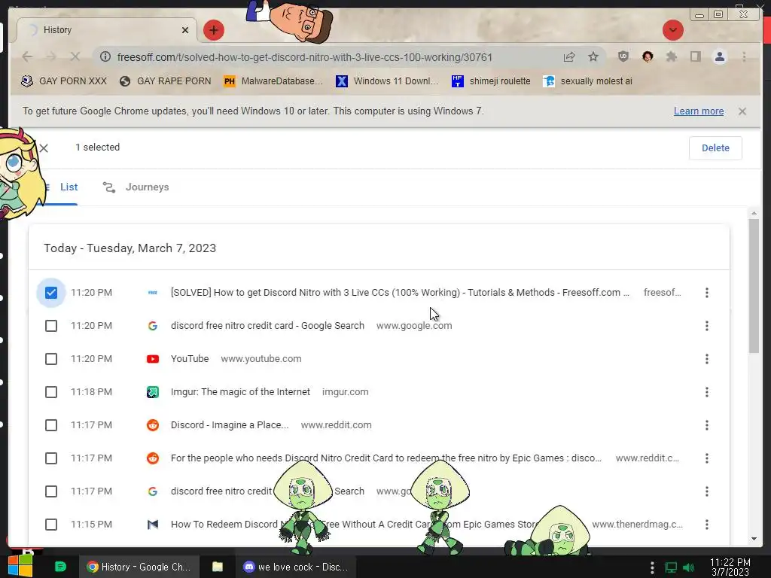Open the Discord - Imagine a Place link

(x=230, y=424)
